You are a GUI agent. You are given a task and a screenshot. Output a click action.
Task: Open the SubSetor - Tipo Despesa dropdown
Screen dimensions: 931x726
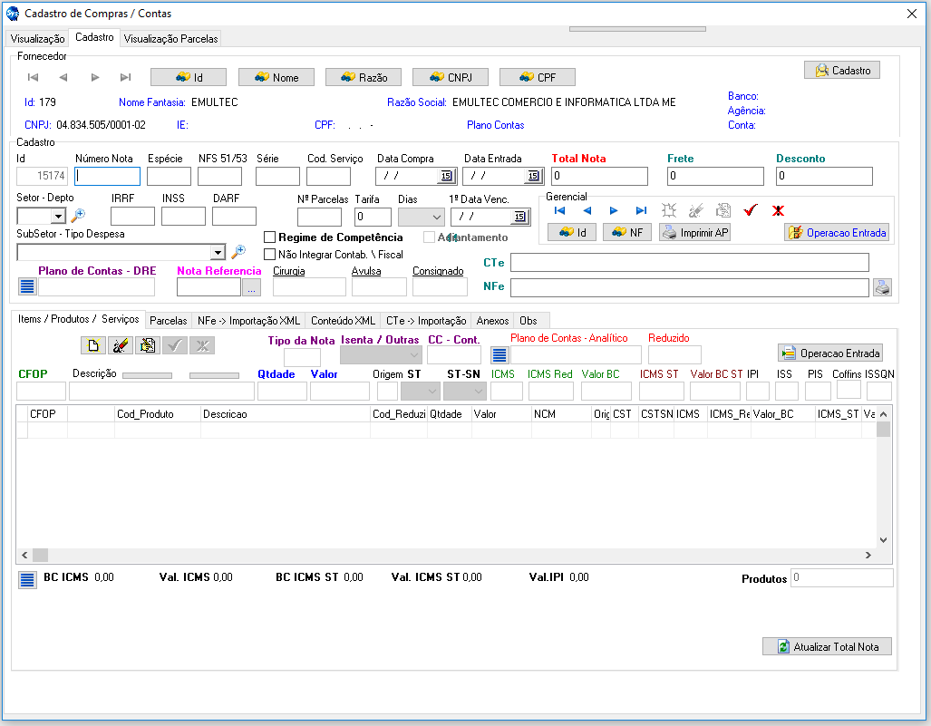[218, 253]
